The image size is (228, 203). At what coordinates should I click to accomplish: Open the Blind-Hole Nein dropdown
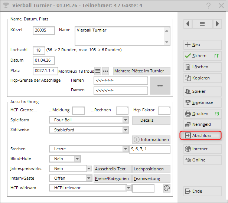pos(77,159)
